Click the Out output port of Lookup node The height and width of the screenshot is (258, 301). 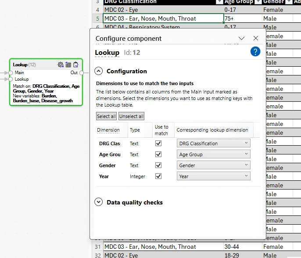click(x=82, y=73)
